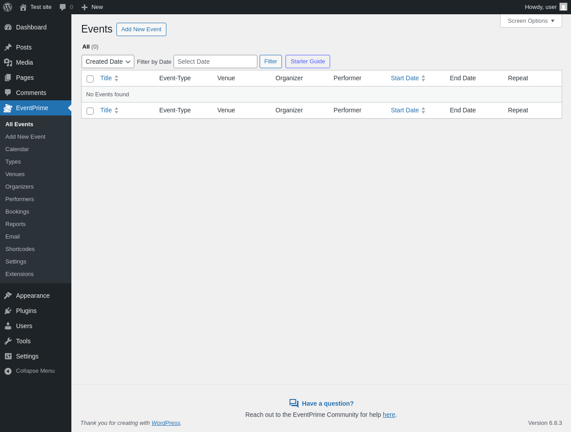This screenshot has width=571, height=432.
Task: Click the plus icon next to New
Action: [84, 7]
